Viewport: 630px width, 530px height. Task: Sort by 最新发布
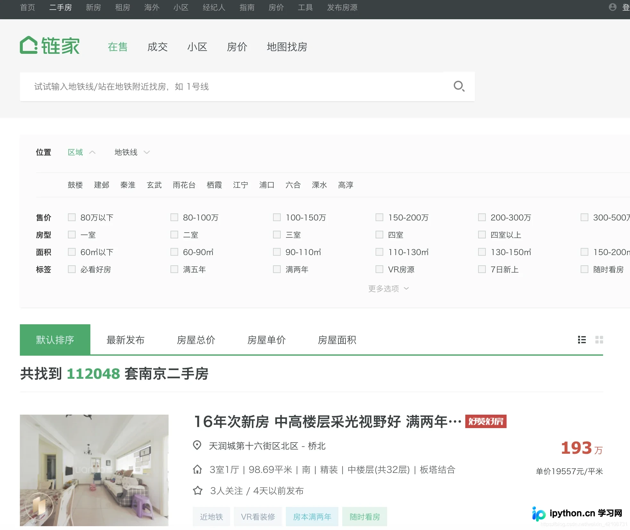tap(126, 340)
